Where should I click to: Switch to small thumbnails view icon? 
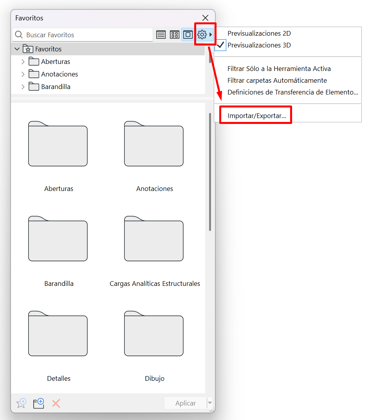175,35
